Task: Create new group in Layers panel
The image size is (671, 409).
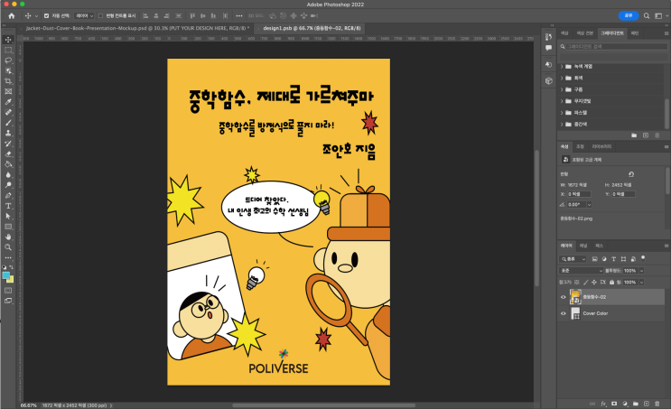Action: (636, 404)
